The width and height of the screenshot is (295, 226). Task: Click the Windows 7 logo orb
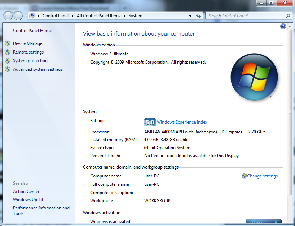254,77
